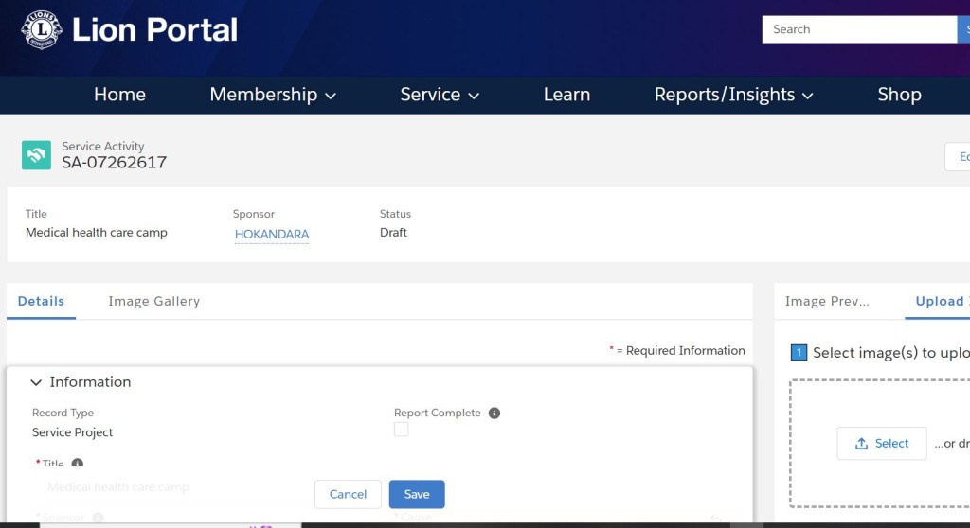Click the Draft status value
This screenshot has height=528, width=970.
coord(393,233)
